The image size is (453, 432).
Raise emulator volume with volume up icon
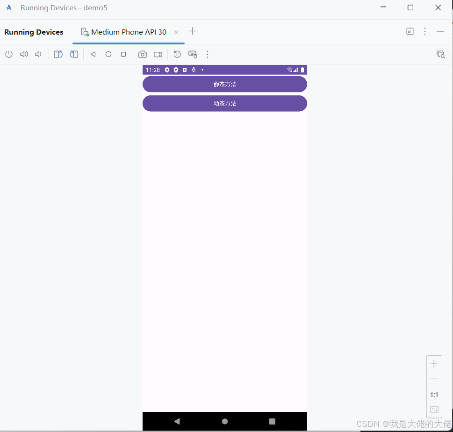(x=24, y=54)
